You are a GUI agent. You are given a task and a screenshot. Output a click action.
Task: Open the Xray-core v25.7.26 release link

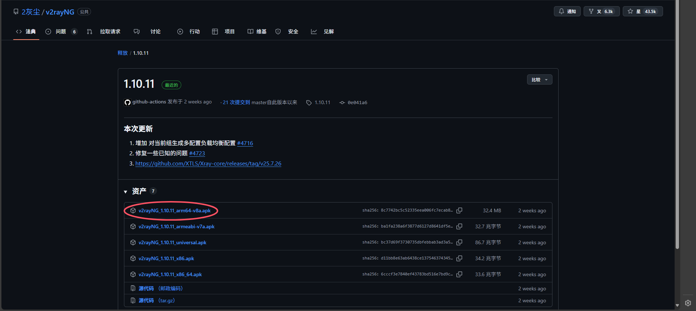208,163
